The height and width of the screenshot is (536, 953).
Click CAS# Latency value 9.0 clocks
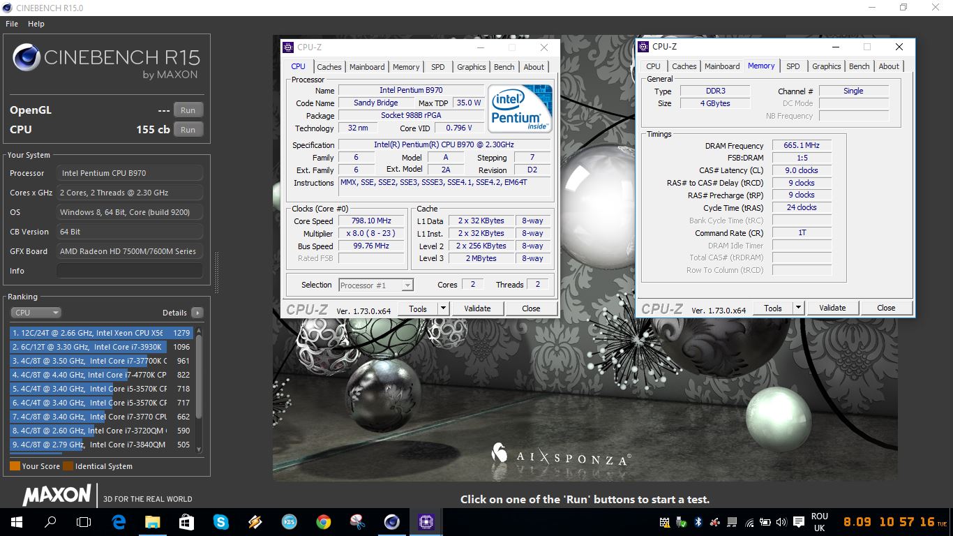801,170
